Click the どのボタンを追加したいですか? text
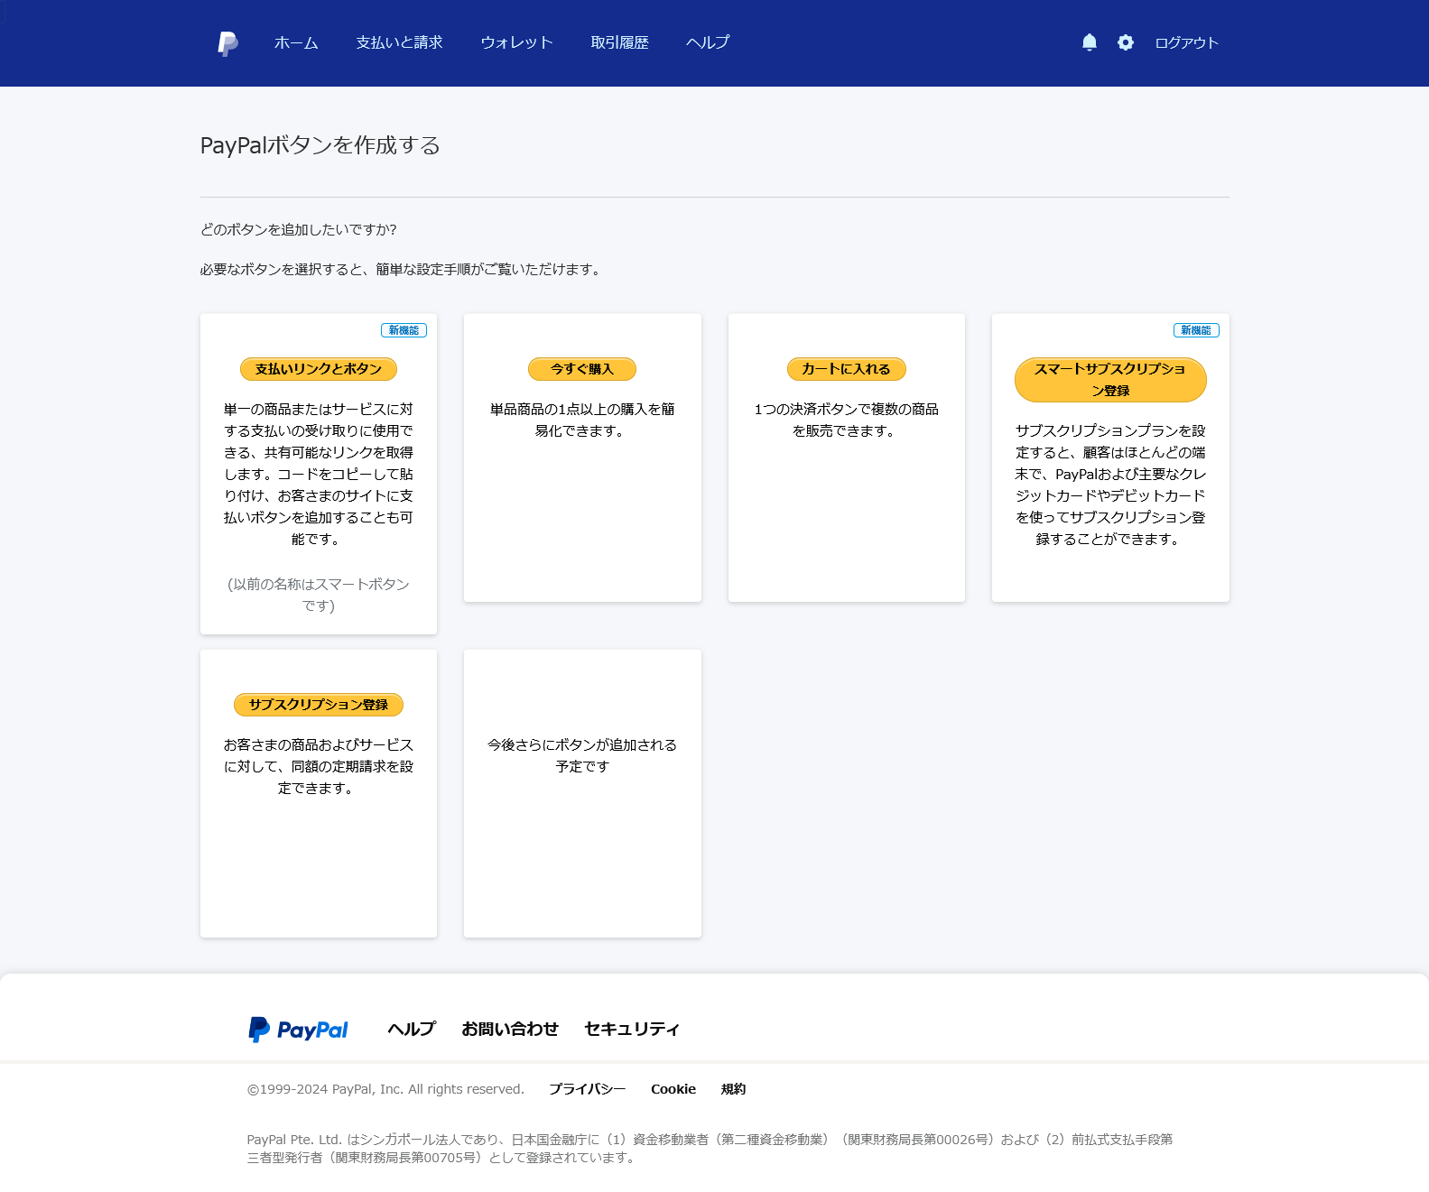This screenshot has width=1429, height=1192. coord(299,229)
